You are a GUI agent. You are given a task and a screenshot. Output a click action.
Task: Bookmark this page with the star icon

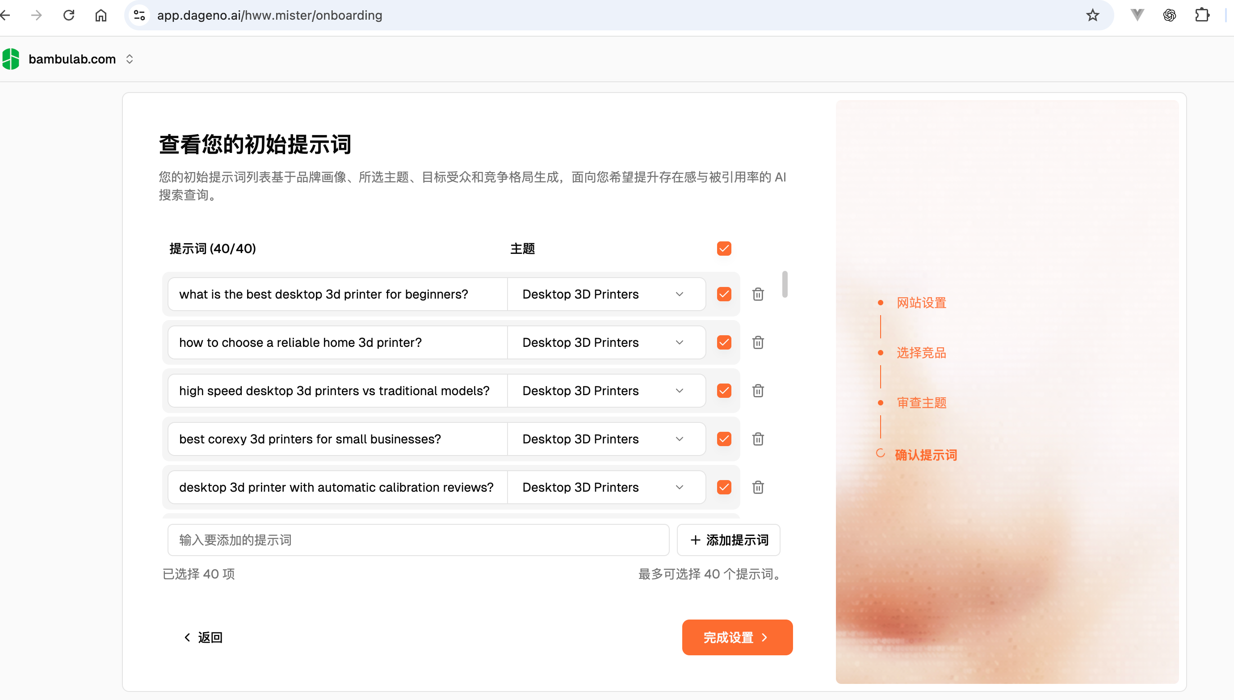[1092, 15]
